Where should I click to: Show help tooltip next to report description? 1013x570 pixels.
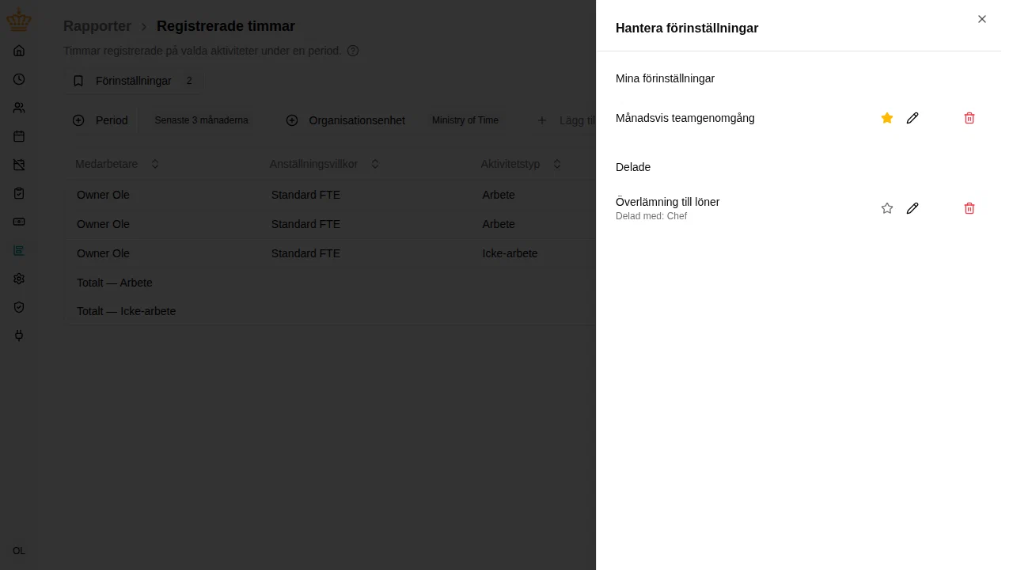point(353,51)
